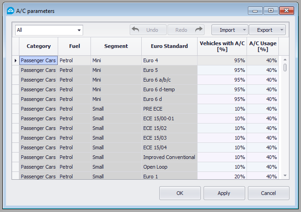The image size is (301, 212).
Task: Click the Cancel button
Action: (x=268, y=193)
